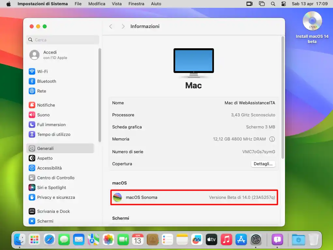Viewport: 333px width, 250px height.
Task: Open Apple TV from the Dock
Action: [x=212, y=240]
